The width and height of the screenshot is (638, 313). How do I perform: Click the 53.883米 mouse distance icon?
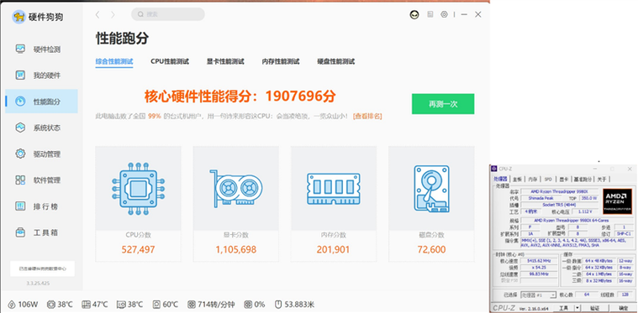278,305
